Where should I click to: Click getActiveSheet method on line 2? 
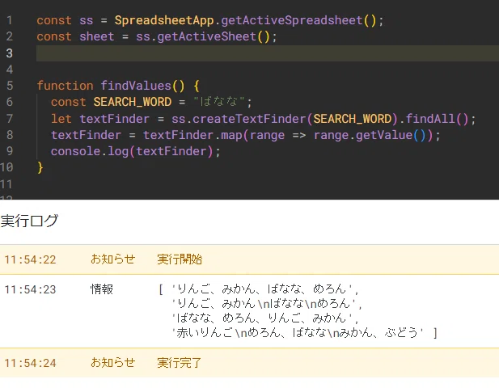pyautogui.click(x=206, y=36)
